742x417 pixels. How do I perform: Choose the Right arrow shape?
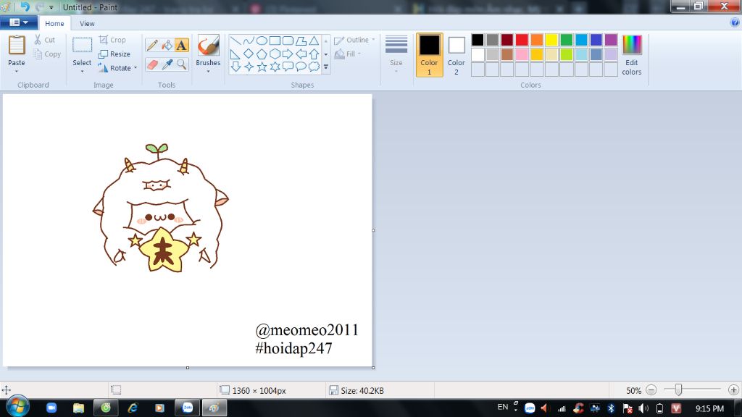click(288, 54)
